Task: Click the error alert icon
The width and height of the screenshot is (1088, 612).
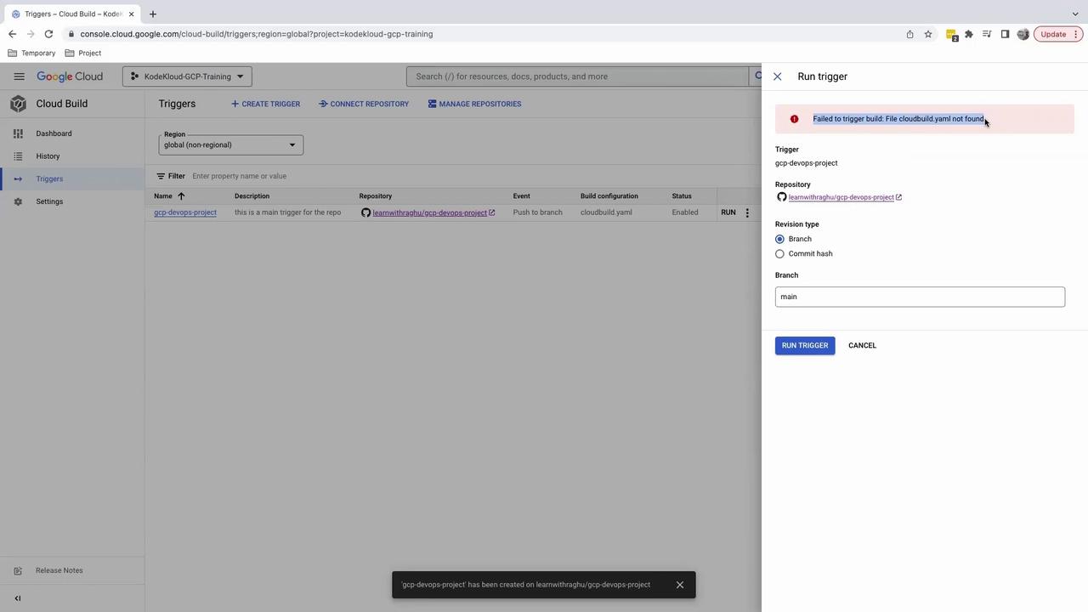Action: pyautogui.click(x=794, y=119)
